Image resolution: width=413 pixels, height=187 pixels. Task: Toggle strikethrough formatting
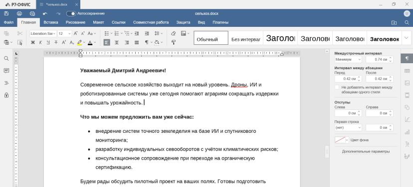tap(56, 42)
